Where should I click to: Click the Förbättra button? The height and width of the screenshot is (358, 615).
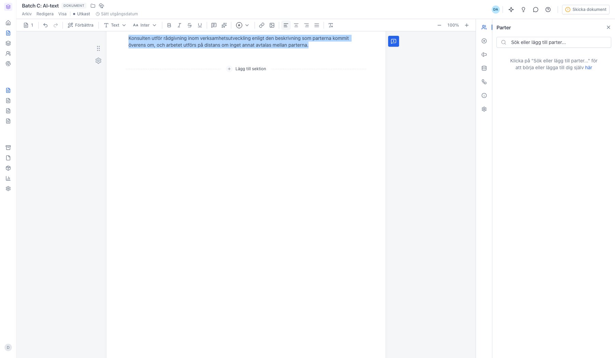81,25
